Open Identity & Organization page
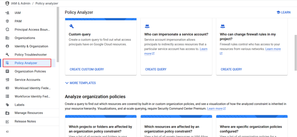This screenshot has height=137, width=297. pos(31,46)
